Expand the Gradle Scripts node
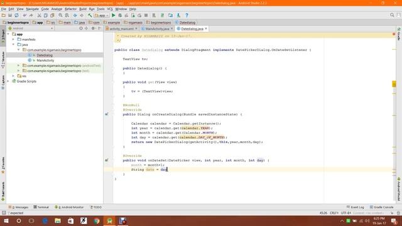Screen dimensions: 402x226 pyautogui.click(x=8, y=81)
